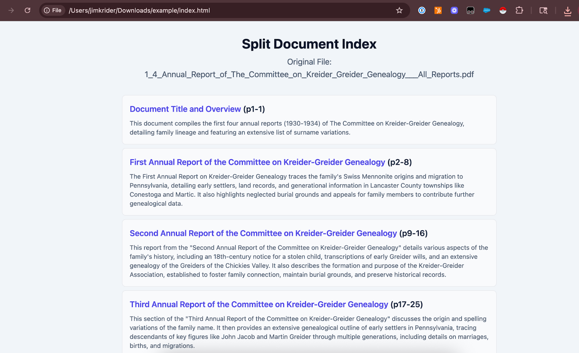579x353 pixels.
Task: Click the forward navigation arrow
Action: tap(11, 10)
